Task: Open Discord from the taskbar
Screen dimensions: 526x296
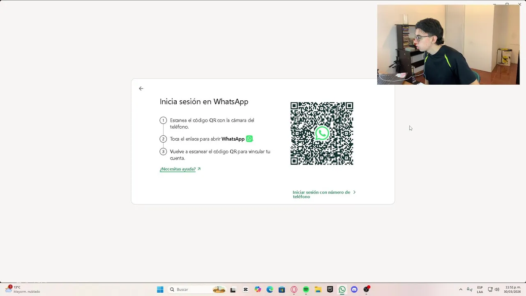Action: 354,289
